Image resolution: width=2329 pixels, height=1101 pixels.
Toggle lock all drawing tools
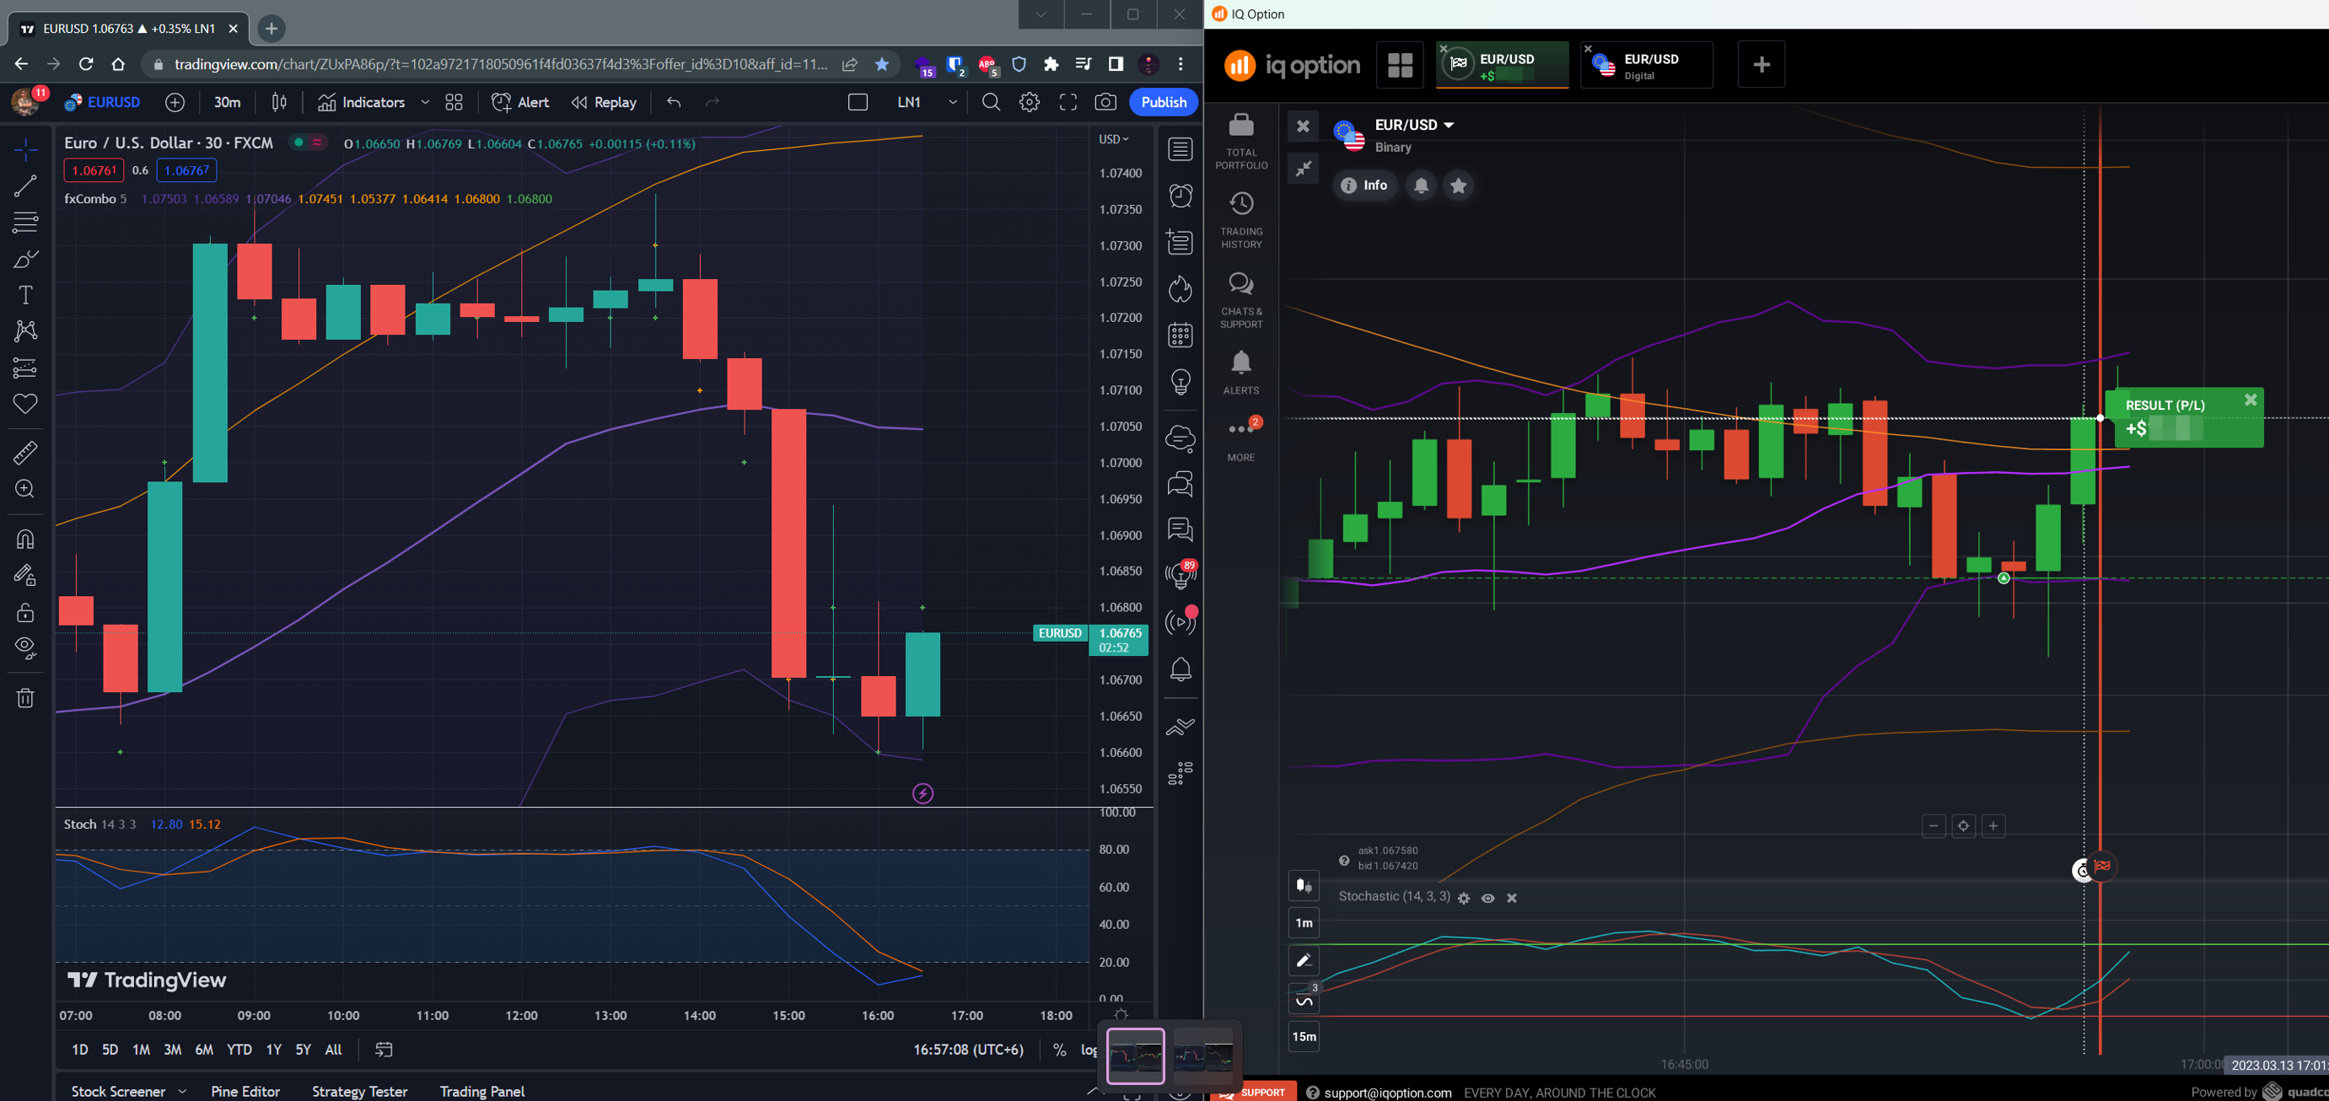[25, 612]
